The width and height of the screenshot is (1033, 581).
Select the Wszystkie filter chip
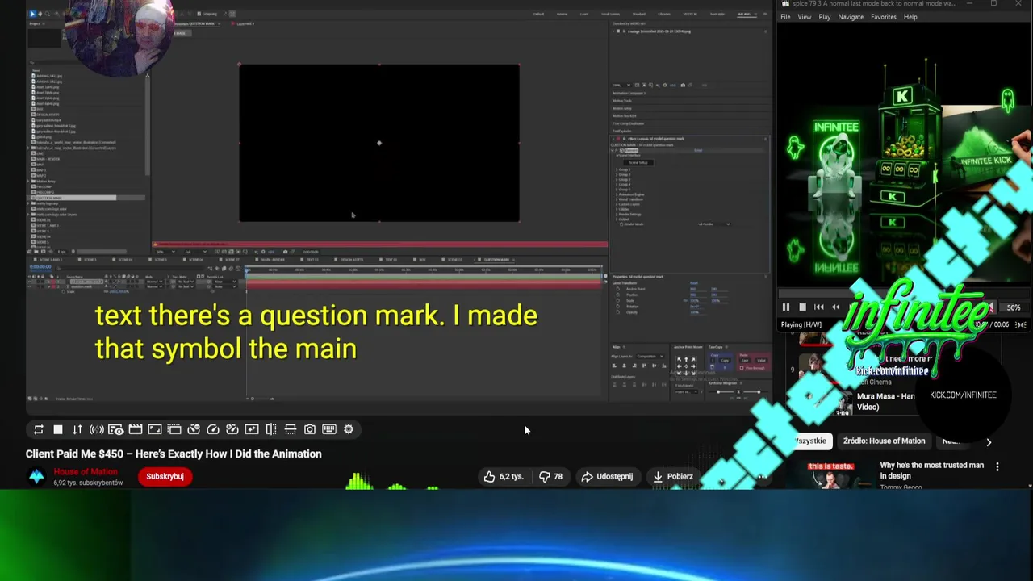point(810,441)
